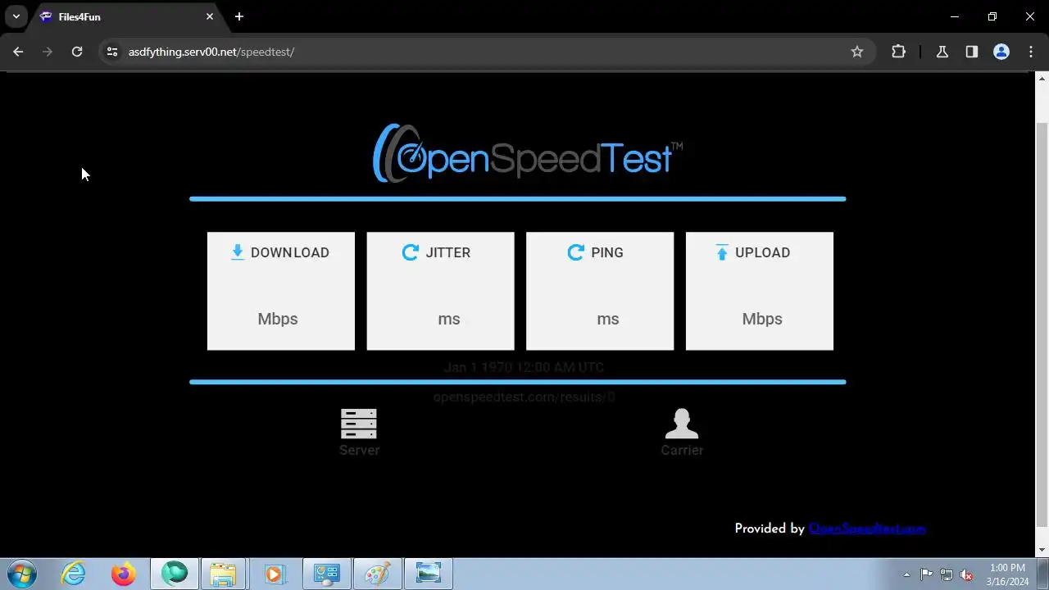Open the Paint palette taskbar icon
This screenshot has width=1049, height=590.
(377, 574)
